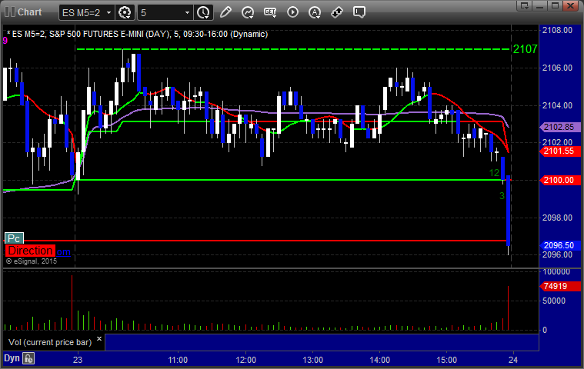Click the green 12 annotation near 2100 line

pos(494,173)
